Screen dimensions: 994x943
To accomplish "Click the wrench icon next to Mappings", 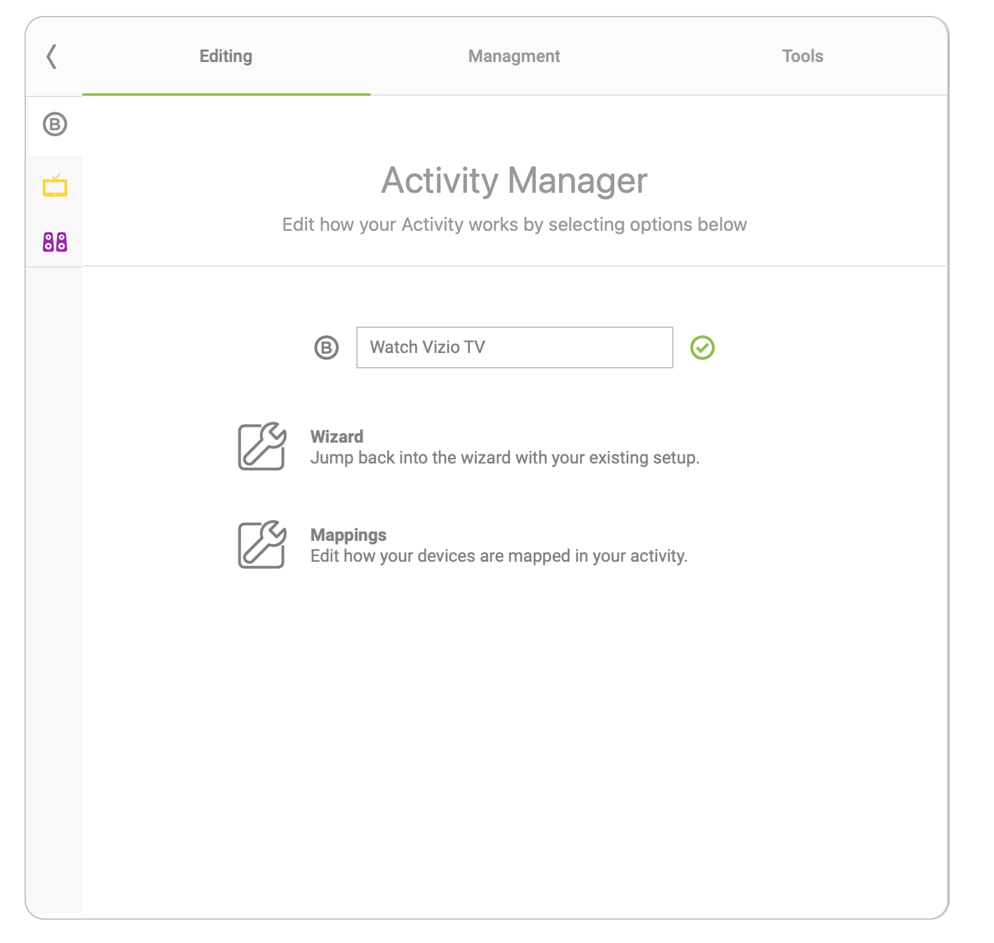I will (x=262, y=545).
